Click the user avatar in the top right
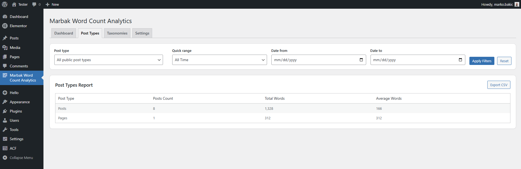 [x=517, y=4]
